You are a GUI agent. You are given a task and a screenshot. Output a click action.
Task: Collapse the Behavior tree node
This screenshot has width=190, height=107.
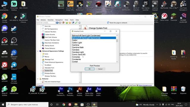coord(38,79)
